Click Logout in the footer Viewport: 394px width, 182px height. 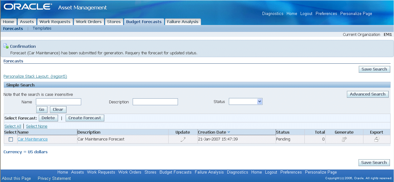(271, 172)
